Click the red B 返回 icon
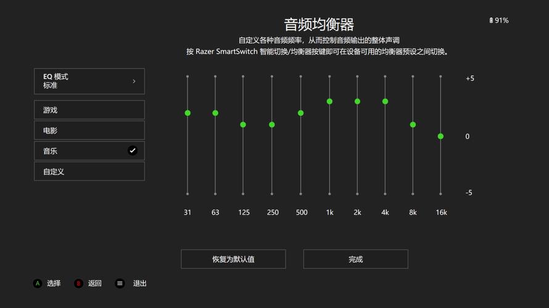 pyautogui.click(x=78, y=283)
